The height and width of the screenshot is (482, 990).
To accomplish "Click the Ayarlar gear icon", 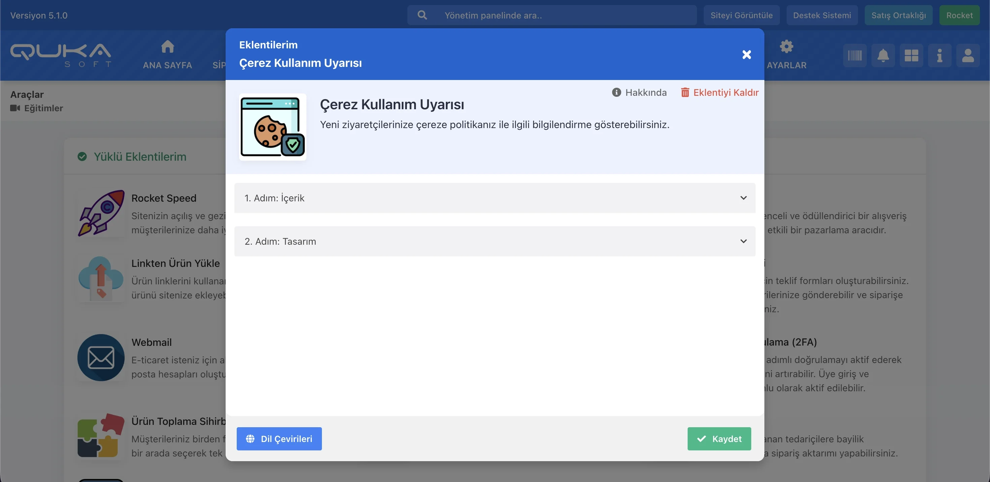I will (786, 47).
